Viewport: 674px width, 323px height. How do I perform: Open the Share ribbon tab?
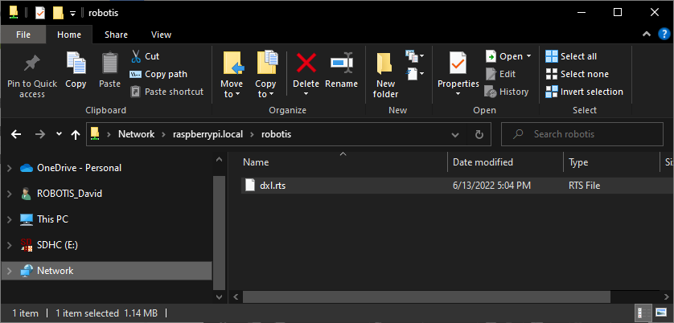pyautogui.click(x=116, y=35)
